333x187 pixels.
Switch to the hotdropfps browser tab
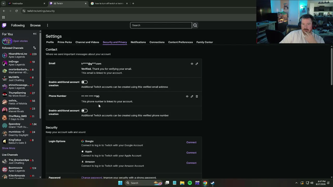click(26, 3)
